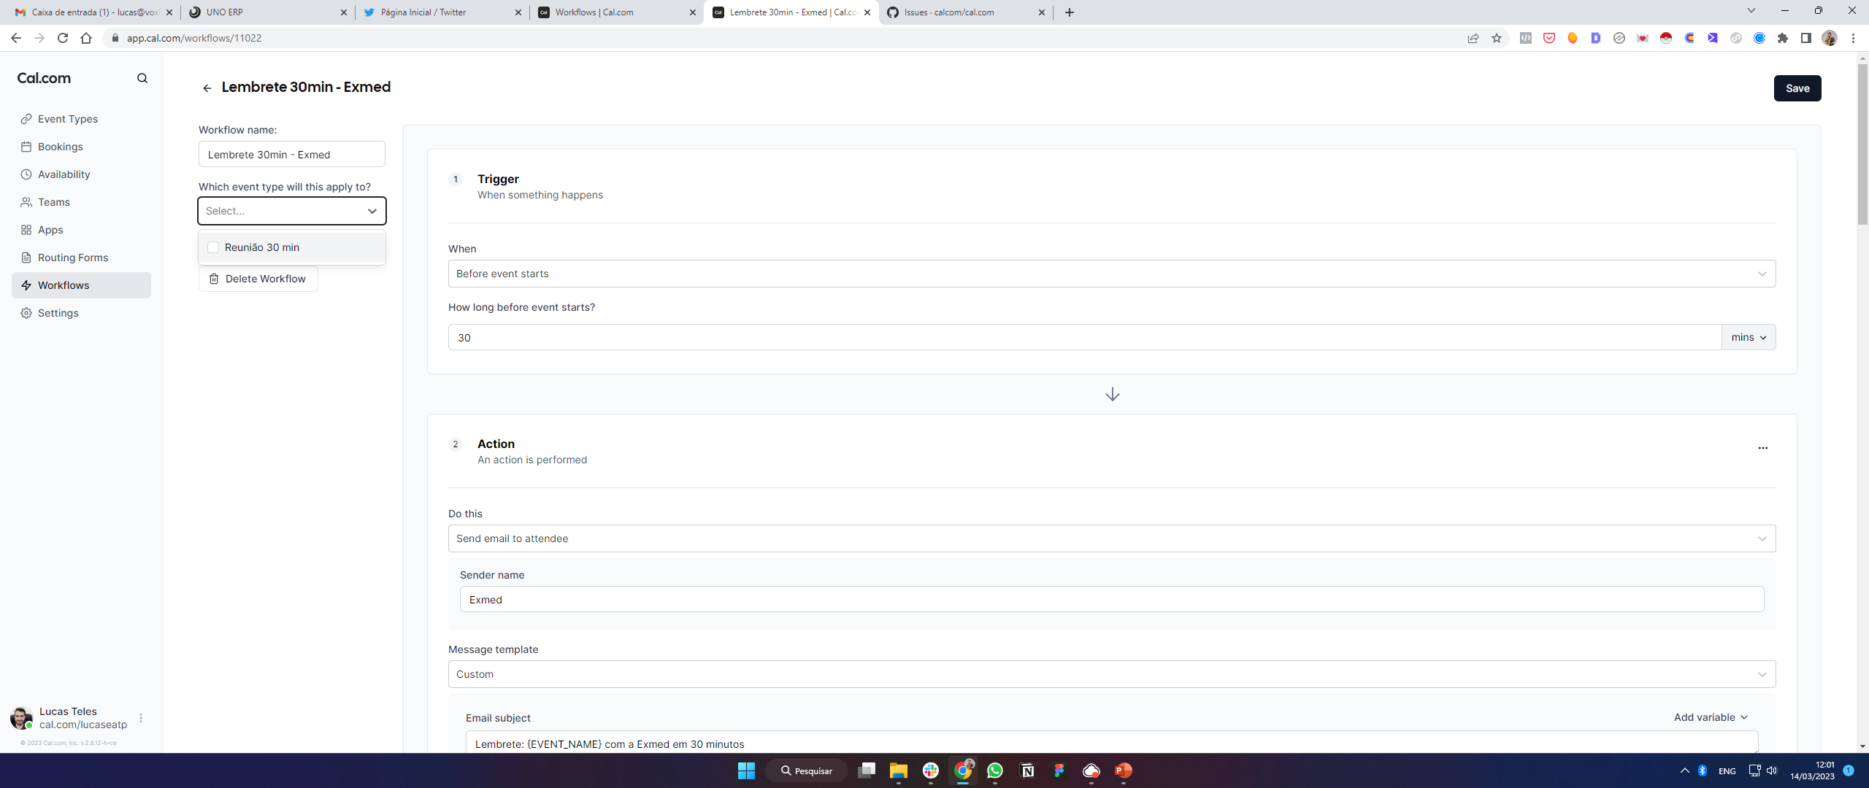The height and width of the screenshot is (788, 1869).
Task: Go back using arrow next to workflow title
Action: 207,88
